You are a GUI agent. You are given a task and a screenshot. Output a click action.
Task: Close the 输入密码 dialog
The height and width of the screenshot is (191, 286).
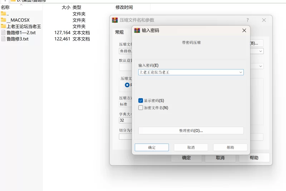coord(244,30)
